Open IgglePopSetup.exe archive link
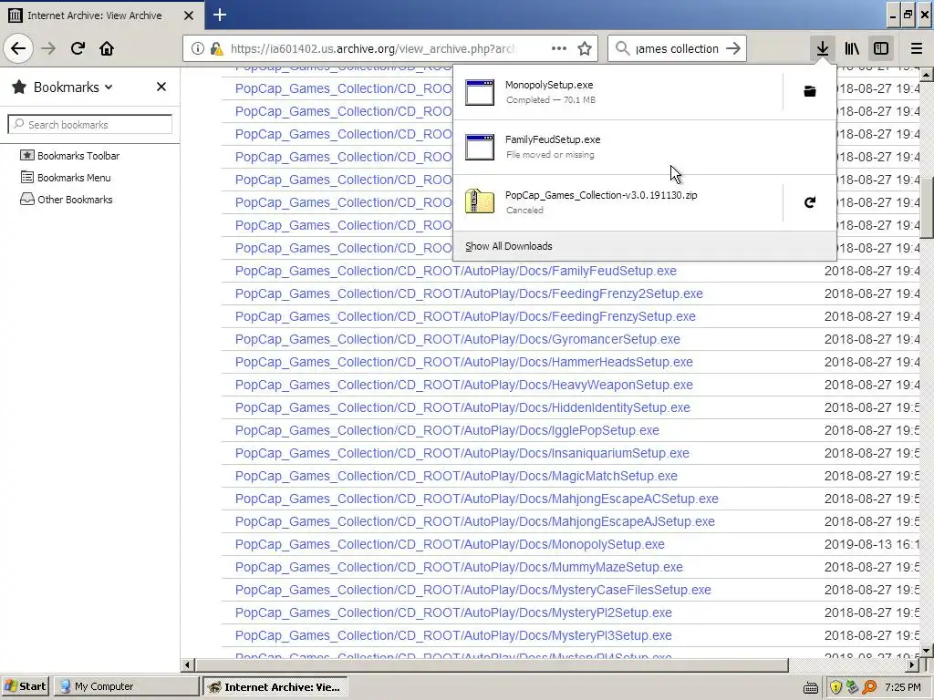Image resolution: width=934 pixels, height=700 pixels. pos(447,430)
